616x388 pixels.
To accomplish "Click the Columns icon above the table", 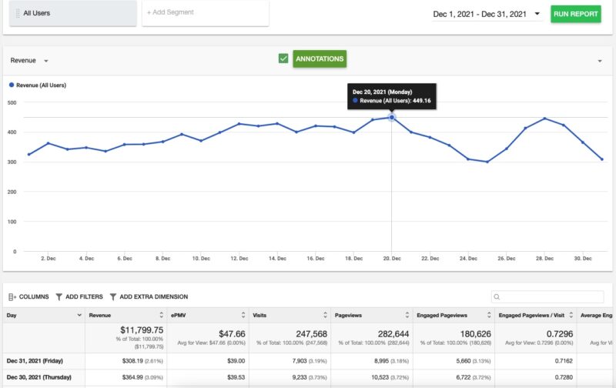I will [x=12, y=296].
